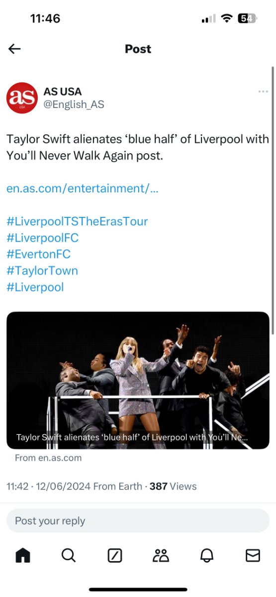This screenshot has width=276, height=597.
Task: Open the Communities people icon tab
Action: pos(161,555)
